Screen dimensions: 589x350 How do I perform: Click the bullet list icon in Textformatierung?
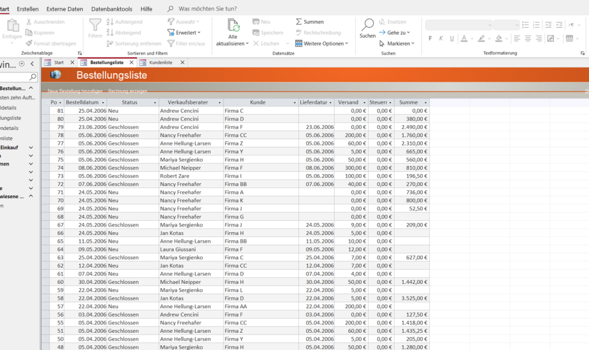point(525,25)
